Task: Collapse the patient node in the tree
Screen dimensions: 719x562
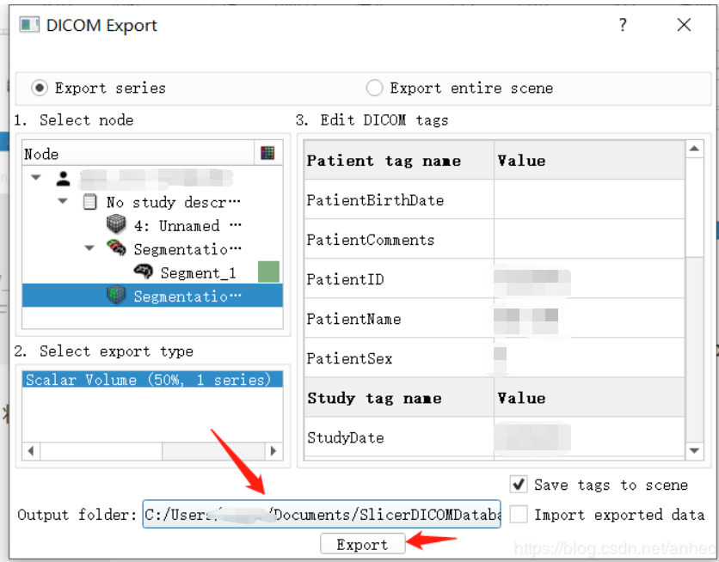Action: click(x=36, y=178)
